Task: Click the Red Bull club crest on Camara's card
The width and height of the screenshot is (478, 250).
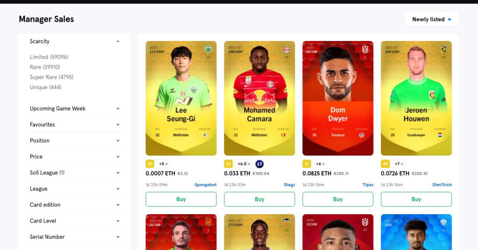Action: tap(286, 49)
